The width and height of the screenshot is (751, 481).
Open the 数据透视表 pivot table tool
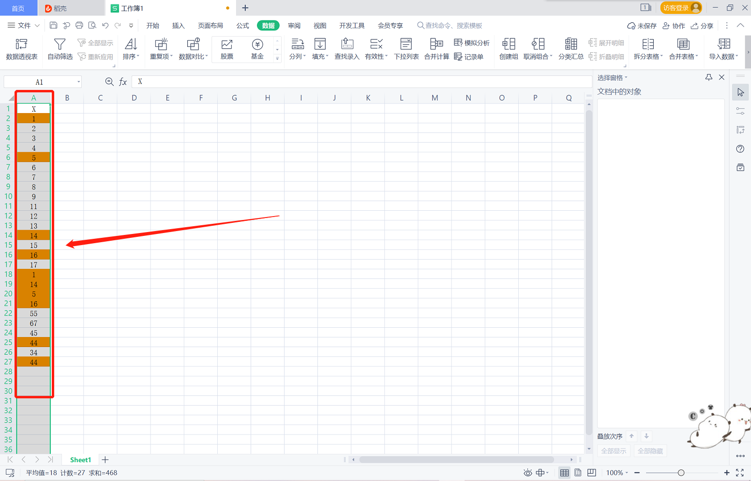pyautogui.click(x=21, y=49)
